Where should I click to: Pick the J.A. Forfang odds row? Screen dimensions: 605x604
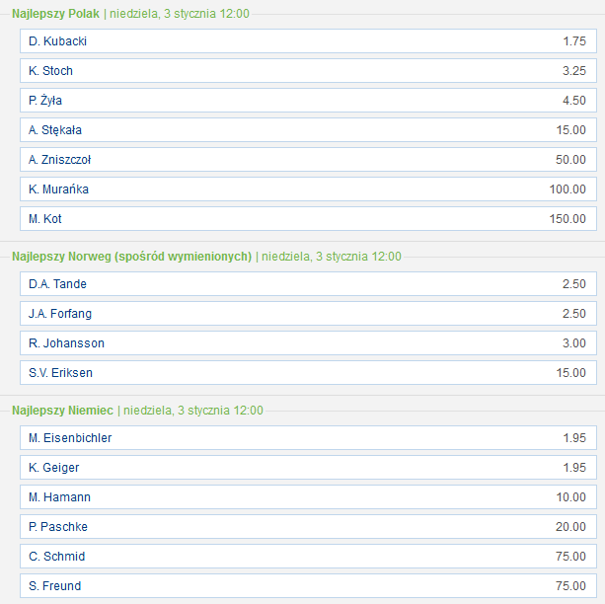pos(308,314)
